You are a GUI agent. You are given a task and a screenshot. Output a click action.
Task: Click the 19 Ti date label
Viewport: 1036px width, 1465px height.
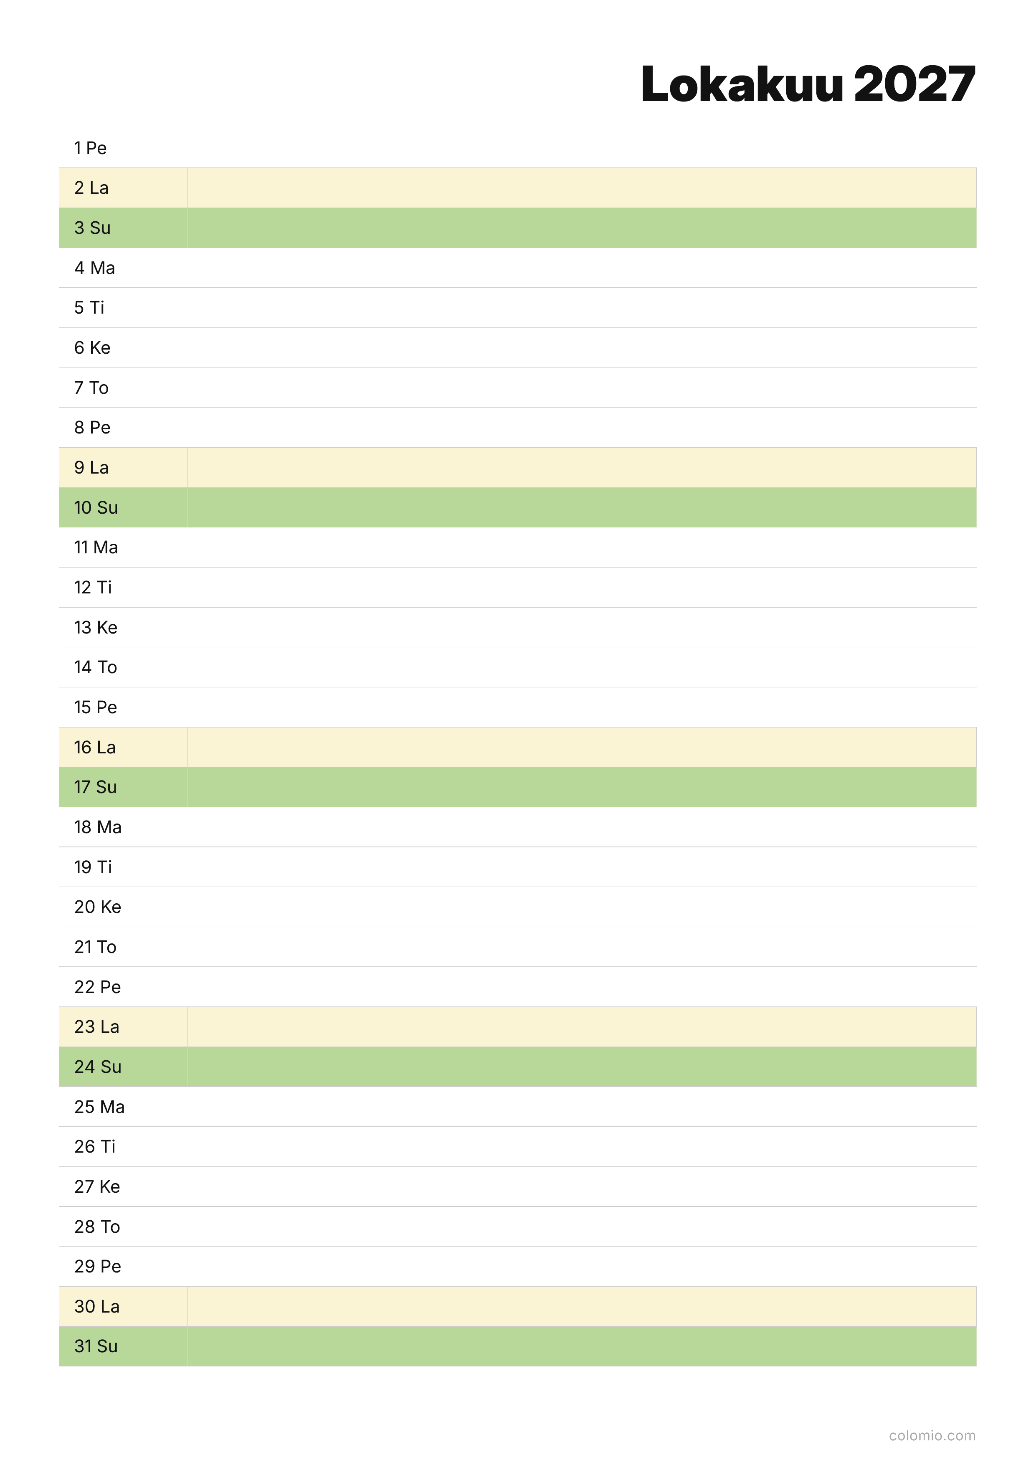point(93,867)
